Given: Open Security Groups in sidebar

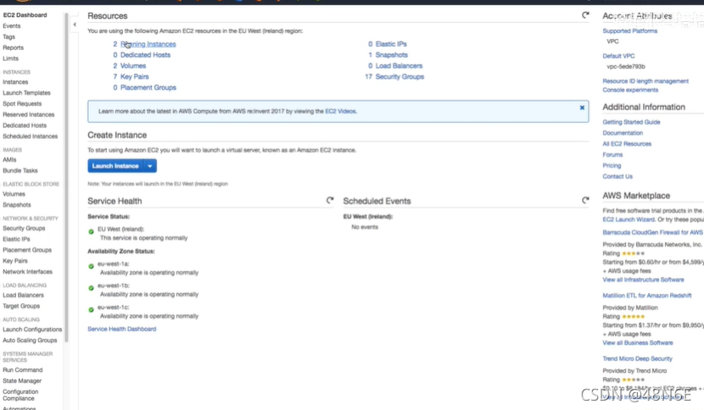Looking at the screenshot, I should (24, 229).
